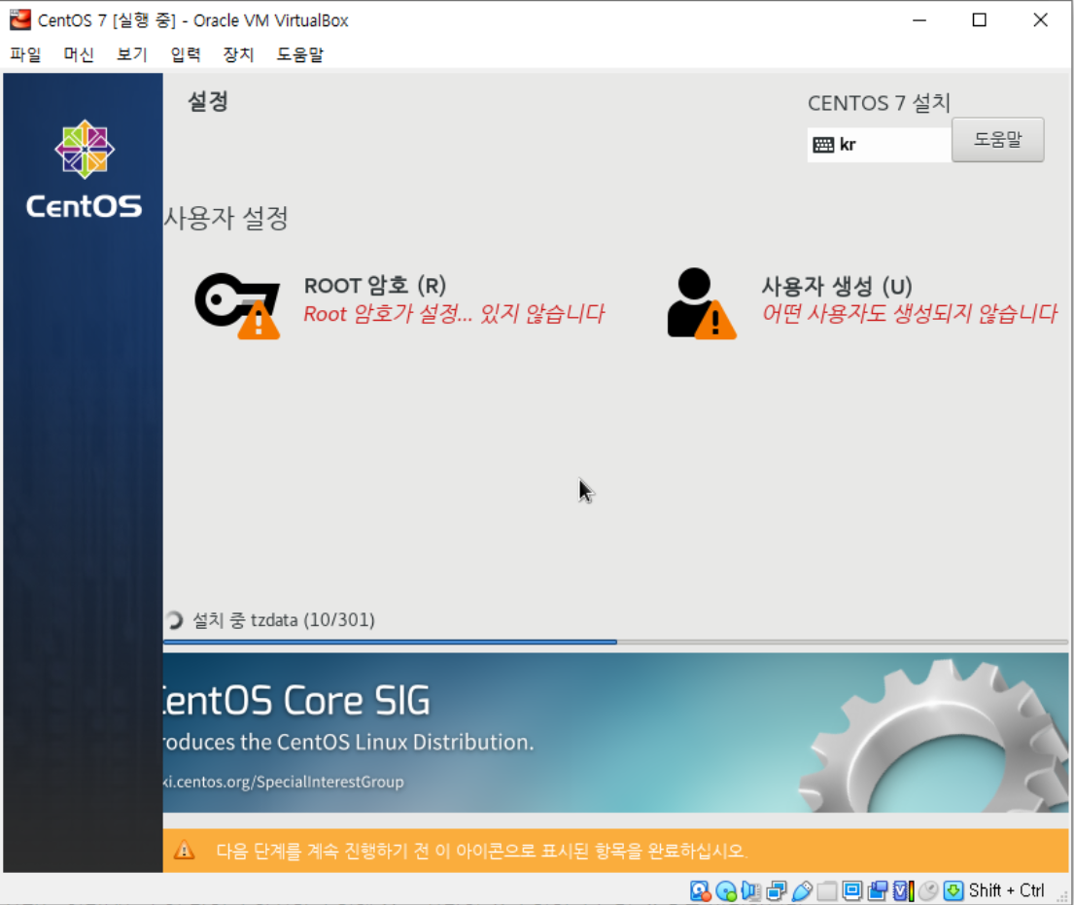Click the '사용자 설정' section heading

pos(226,218)
